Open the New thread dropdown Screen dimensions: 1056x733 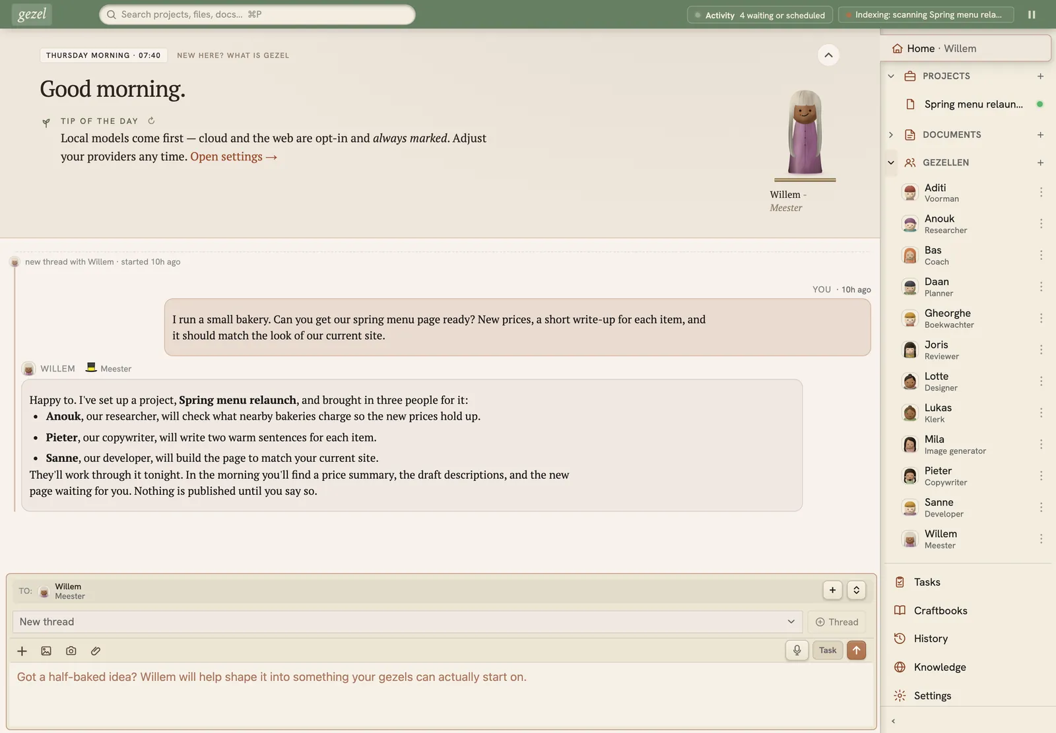(x=407, y=621)
